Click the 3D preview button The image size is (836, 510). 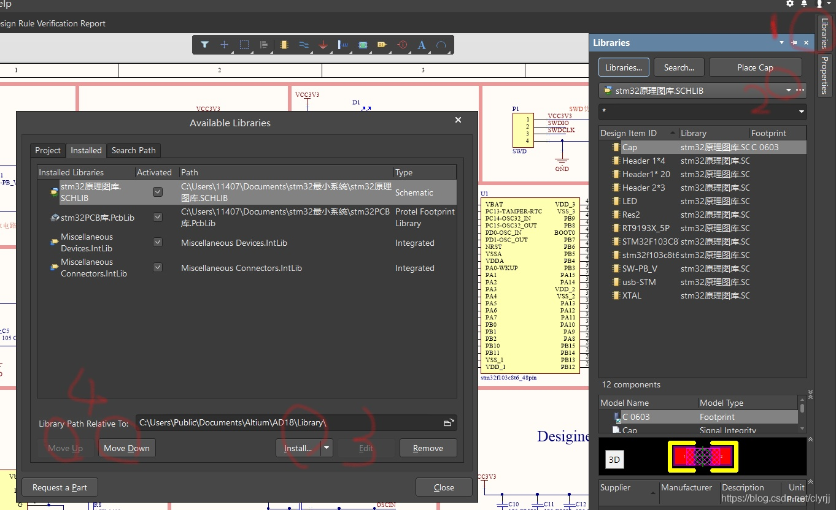coord(614,459)
